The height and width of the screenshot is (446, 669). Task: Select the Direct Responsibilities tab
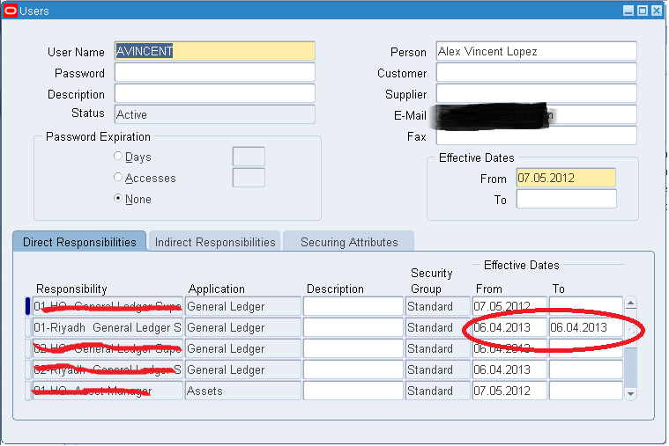click(x=79, y=242)
